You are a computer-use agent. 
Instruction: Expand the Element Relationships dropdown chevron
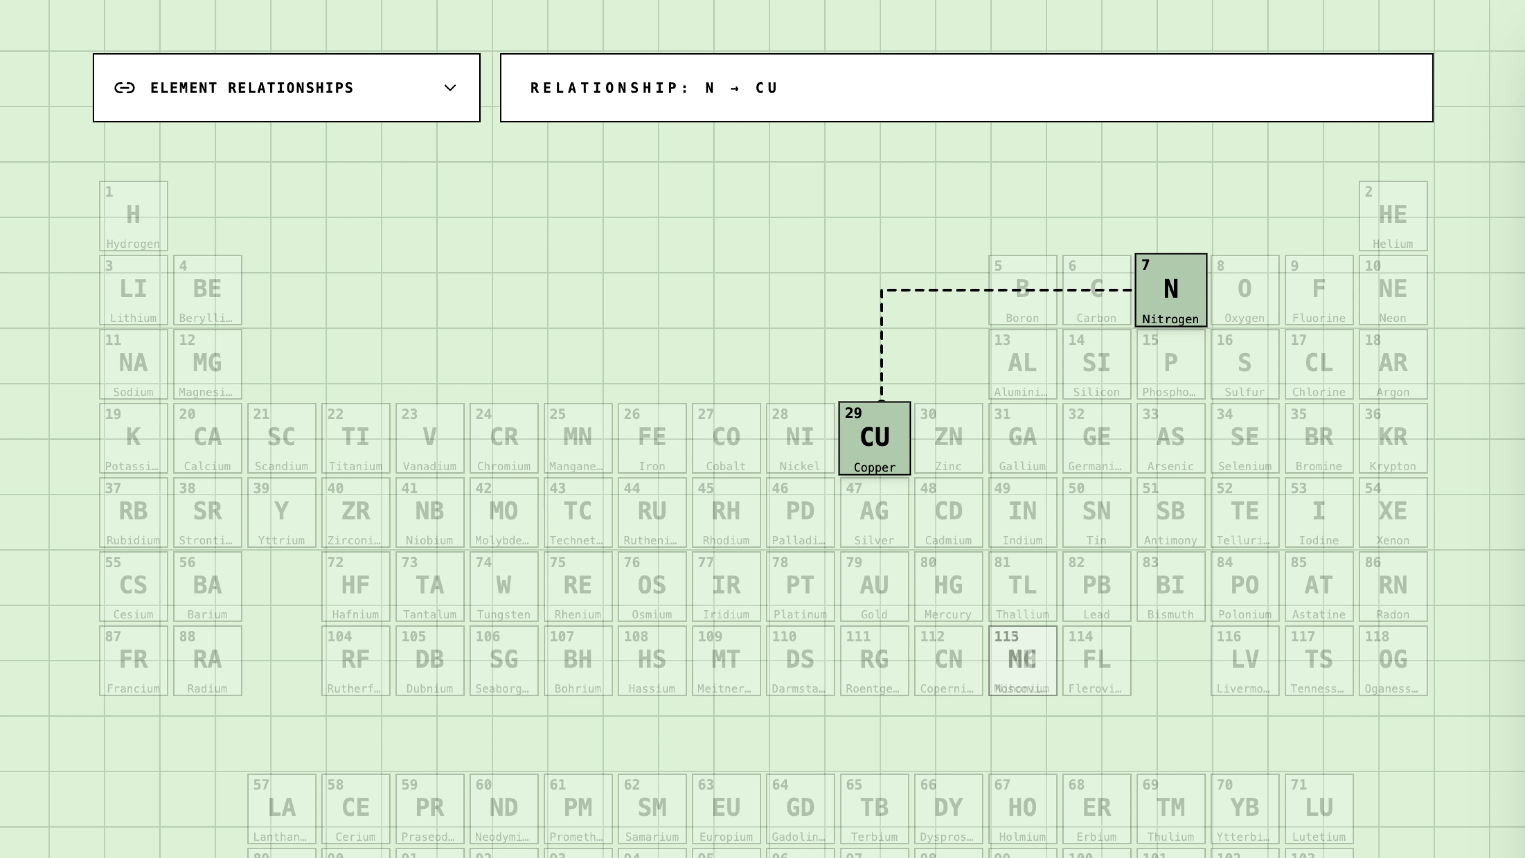pyautogui.click(x=450, y=88)
